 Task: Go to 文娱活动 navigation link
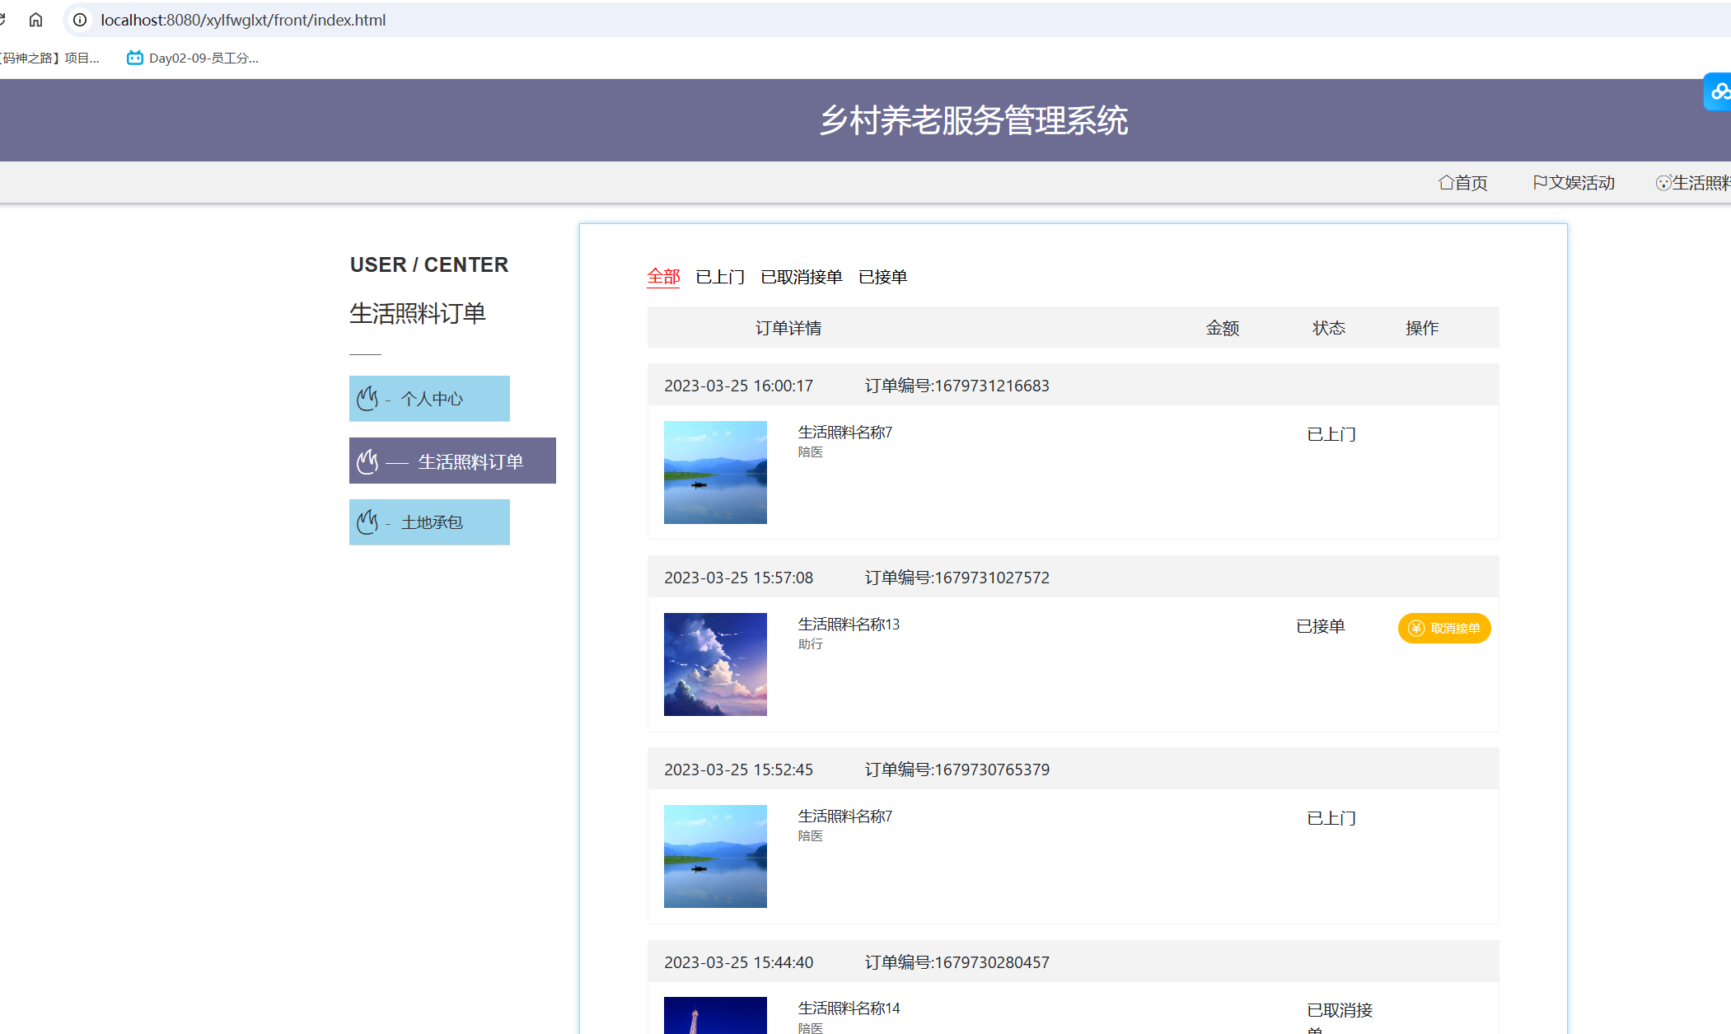tap(1574, 183)
